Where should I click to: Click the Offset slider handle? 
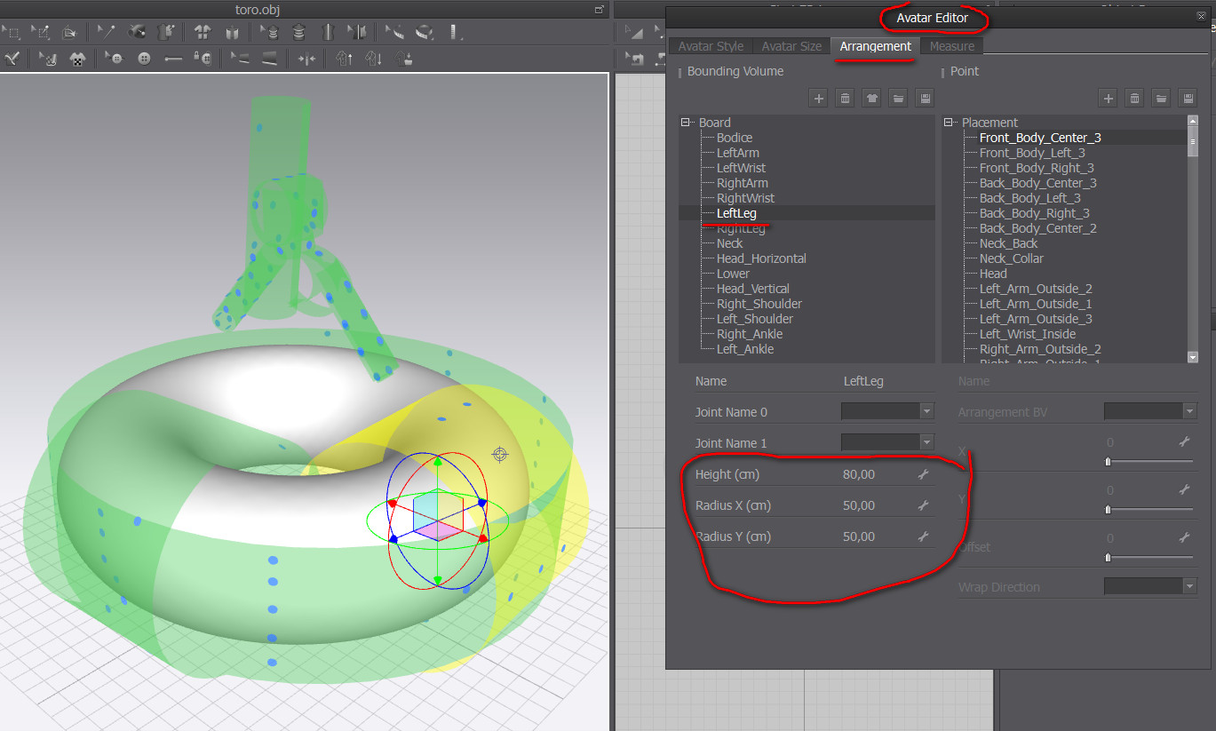pos(1108,558)
